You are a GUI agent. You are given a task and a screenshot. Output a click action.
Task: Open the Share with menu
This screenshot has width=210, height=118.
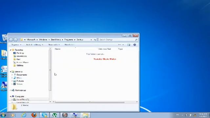tap(54, 45)
